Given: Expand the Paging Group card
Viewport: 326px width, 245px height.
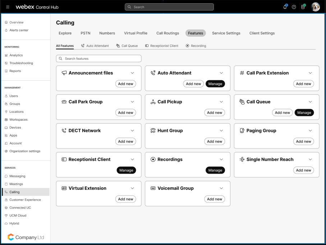Looking at the screenshot, I should click(311, 131).
